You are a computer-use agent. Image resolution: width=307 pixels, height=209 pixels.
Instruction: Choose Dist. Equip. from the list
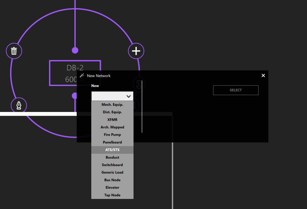[x=112, y=112]
